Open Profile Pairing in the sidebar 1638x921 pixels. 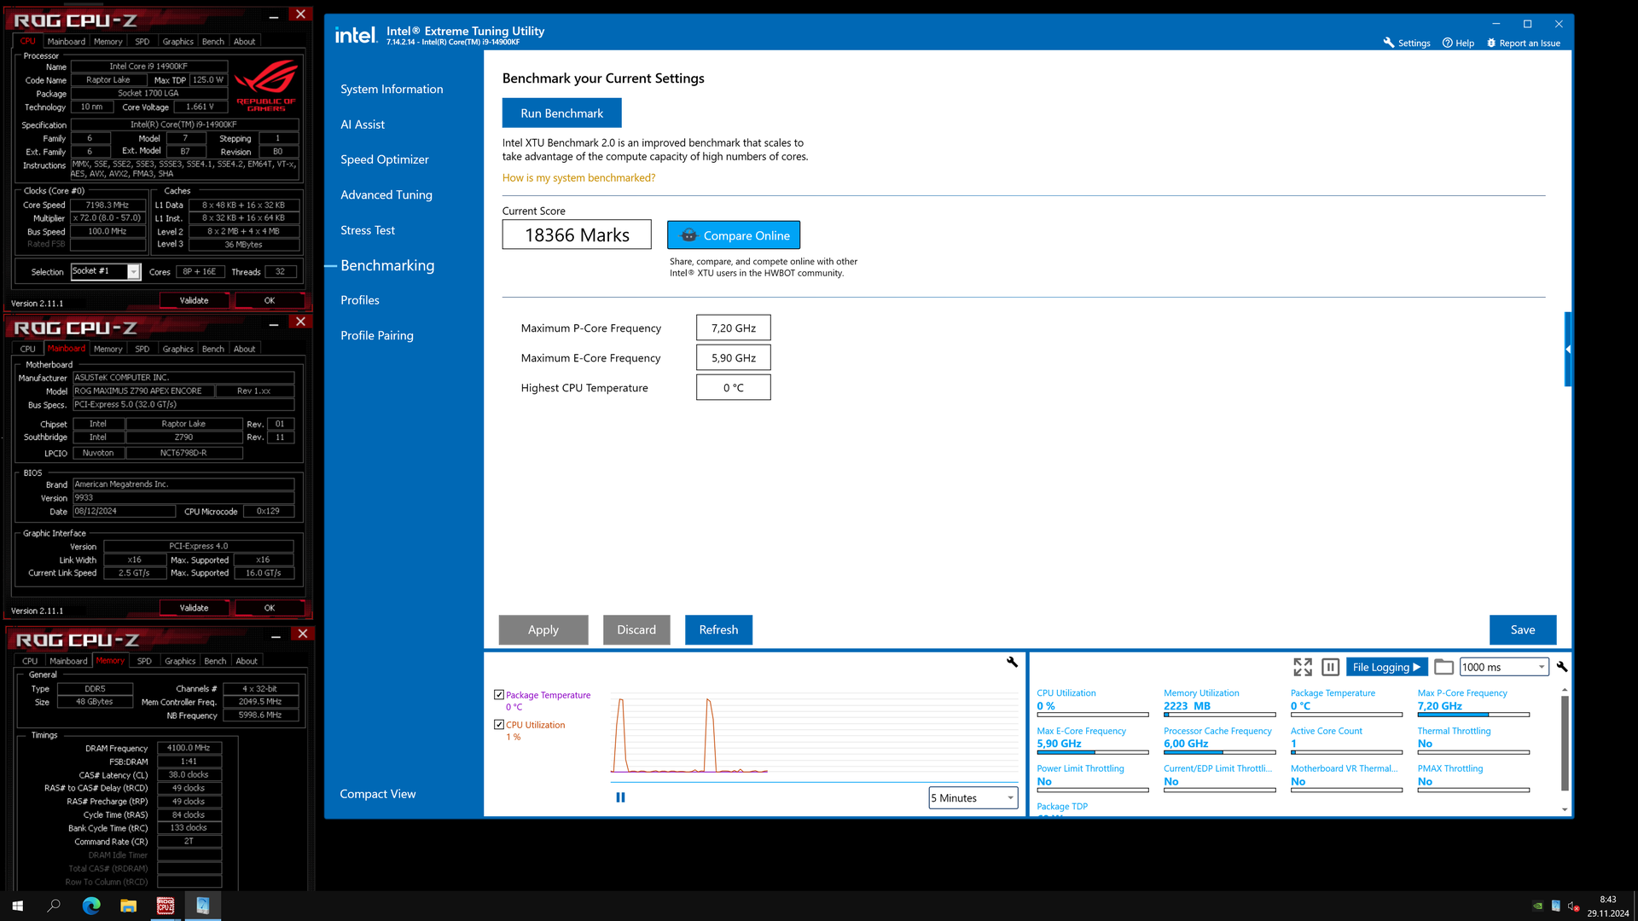click(377, 335)
